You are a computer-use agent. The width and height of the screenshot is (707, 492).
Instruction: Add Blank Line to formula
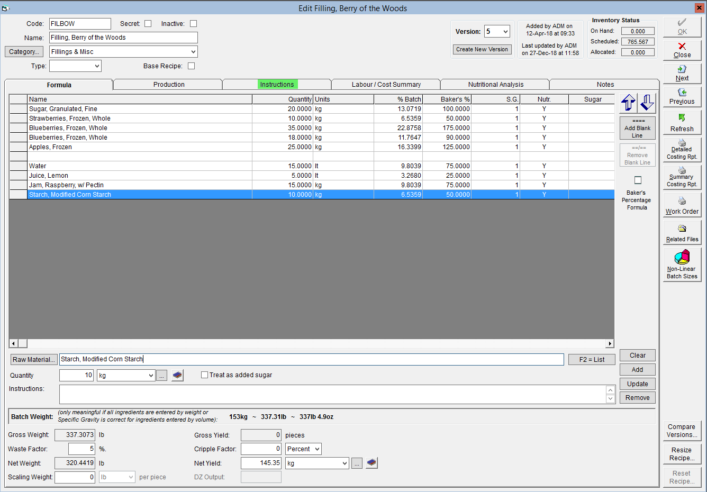point(638,128)
